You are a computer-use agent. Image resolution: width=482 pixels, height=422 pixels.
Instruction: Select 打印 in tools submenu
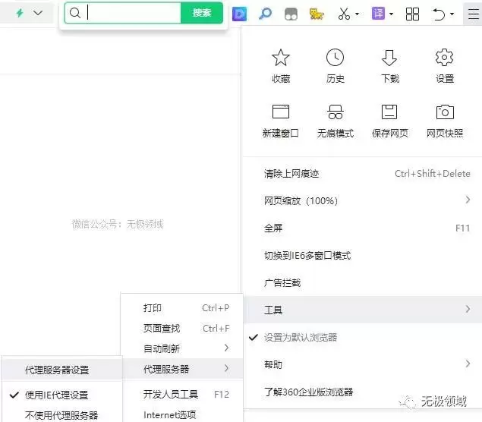click(x=182, y=307)
